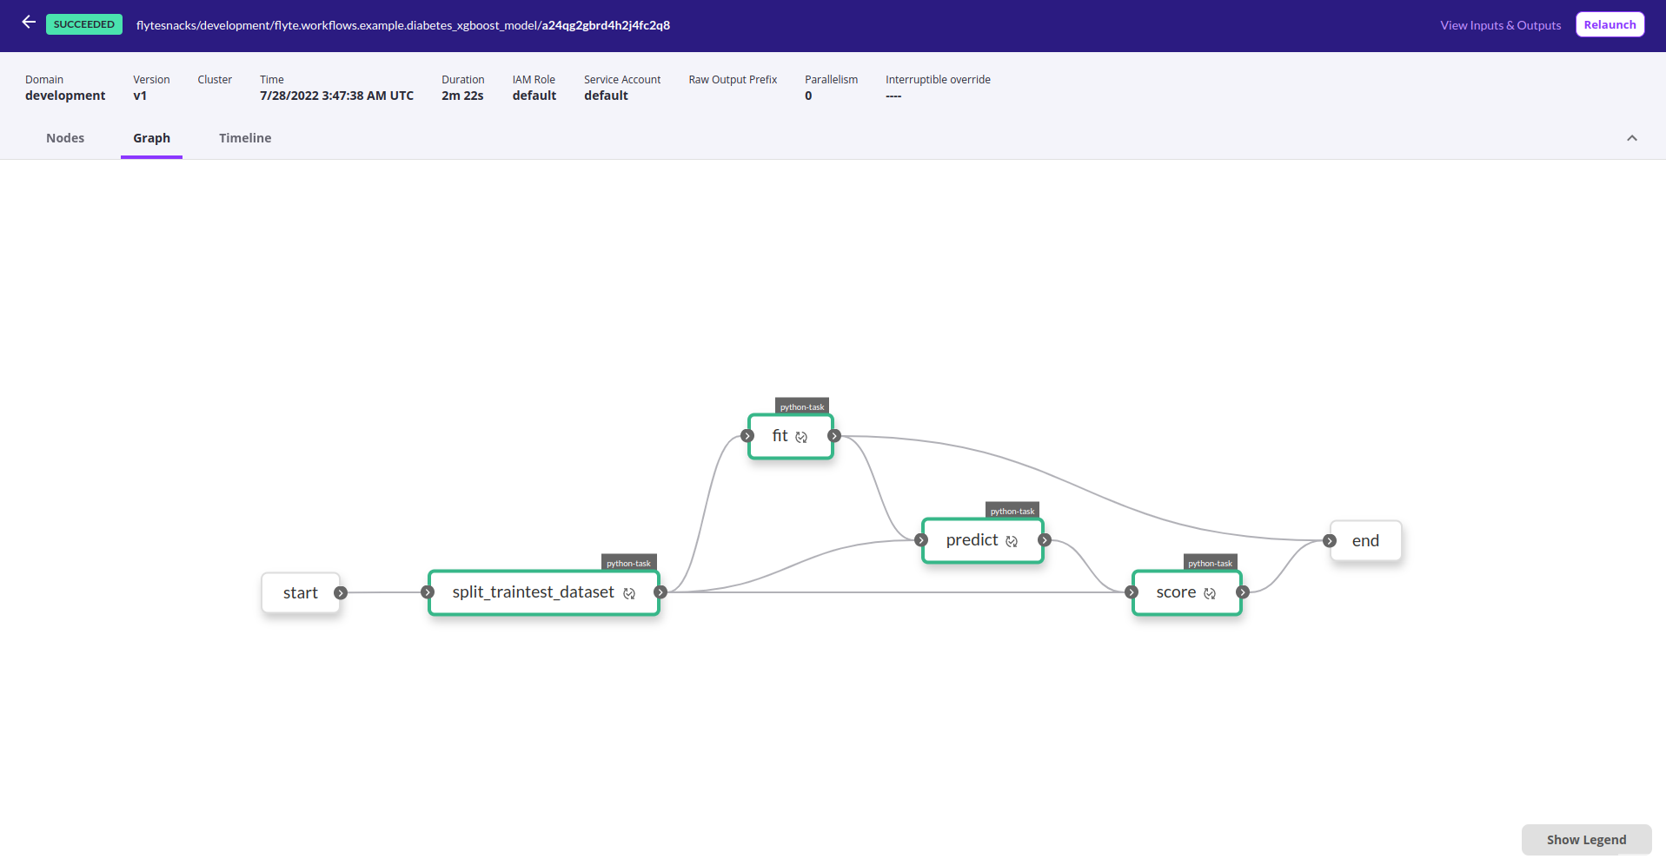Click cache icon on predict node
This screenshot has width=1666, height=859.
[1012, 541]
